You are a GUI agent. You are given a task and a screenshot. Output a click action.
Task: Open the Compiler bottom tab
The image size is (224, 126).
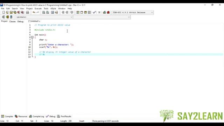point(7,117)
